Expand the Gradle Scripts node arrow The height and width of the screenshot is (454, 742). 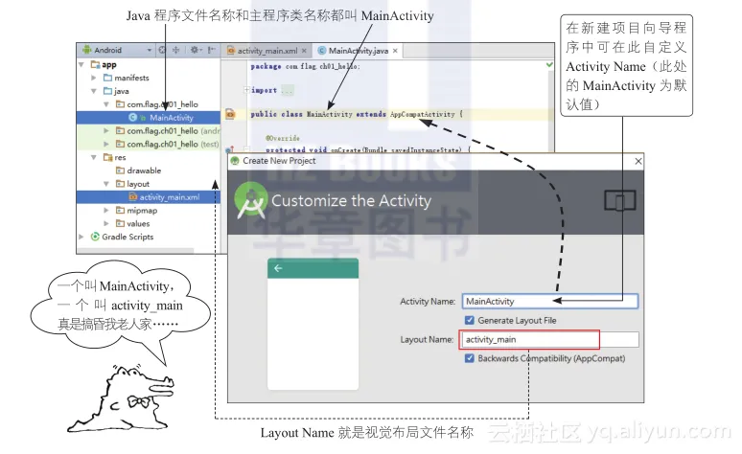[81, 237]
